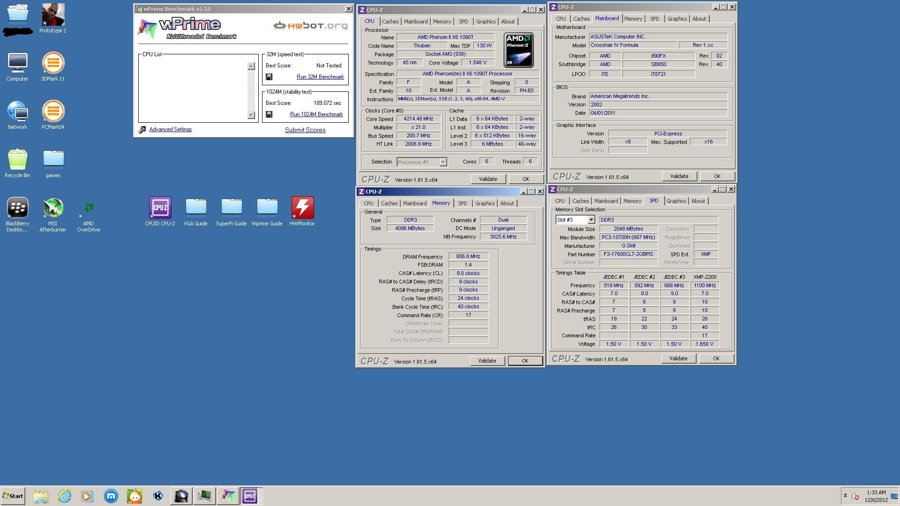The image size is (900, 506).
Task: Click the save icon beside Run 32M Benchmark
Action: pos(269,77)
